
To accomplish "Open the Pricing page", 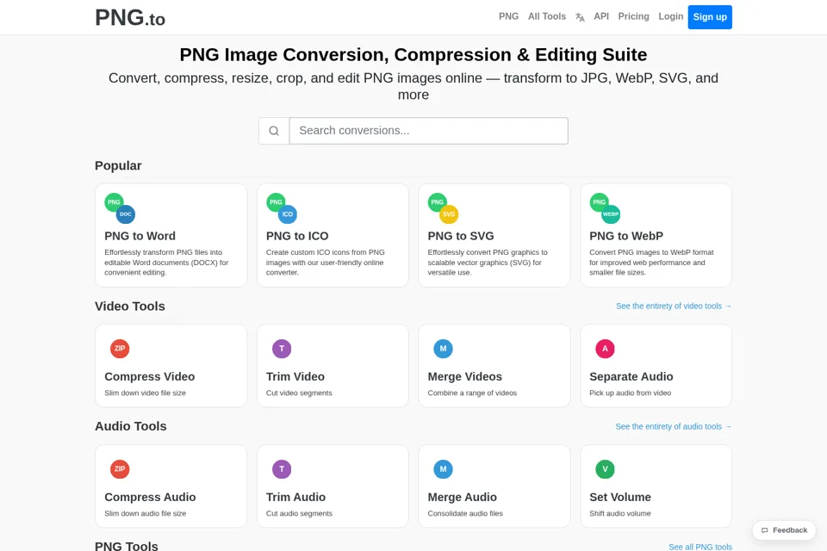I will (x=633, y=17).
